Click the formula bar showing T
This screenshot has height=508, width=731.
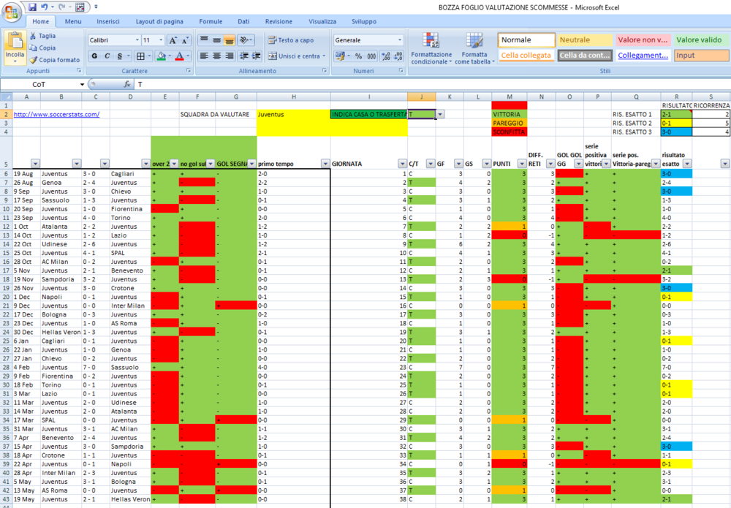[x=431, y=84]
